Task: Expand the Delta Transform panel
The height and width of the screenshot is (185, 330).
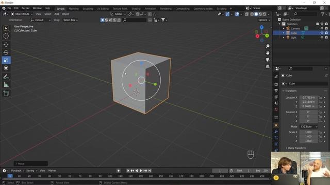Action: coord(297,148)
